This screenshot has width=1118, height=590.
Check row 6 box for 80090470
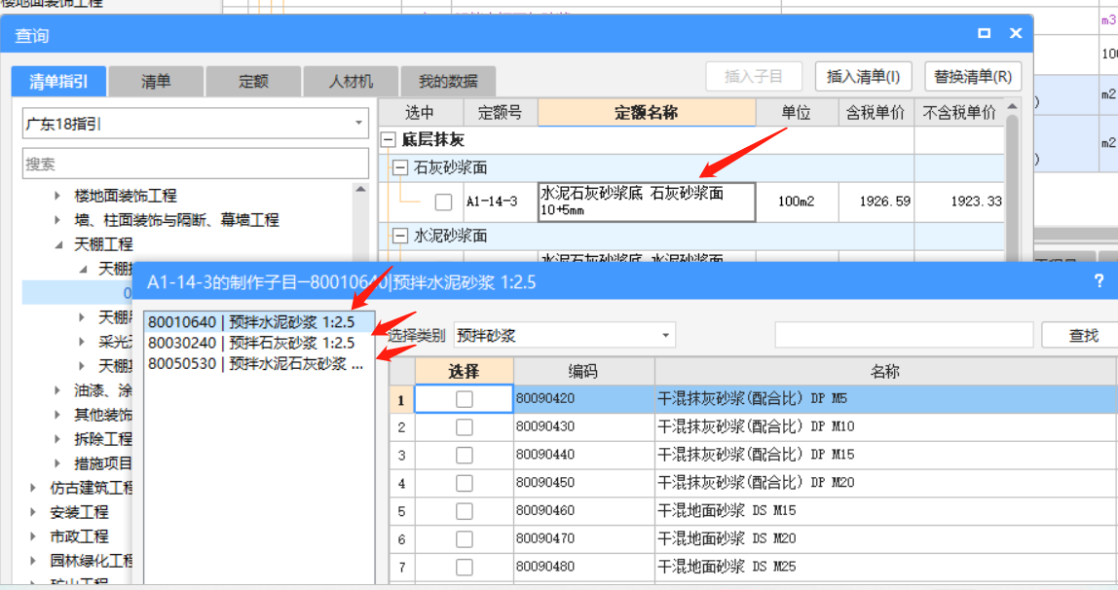[465, 538]
